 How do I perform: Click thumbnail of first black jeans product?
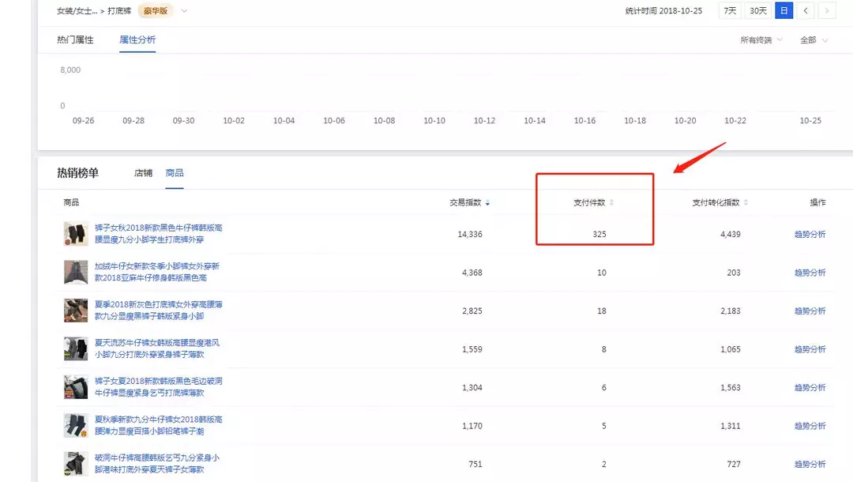click(76, 234)
